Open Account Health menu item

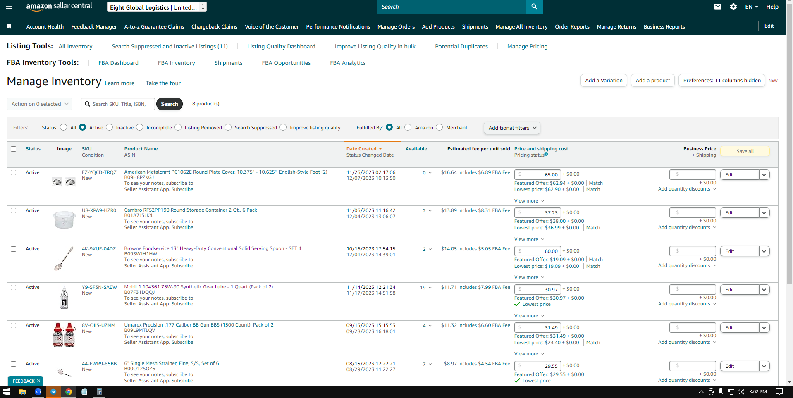point(45,26)
